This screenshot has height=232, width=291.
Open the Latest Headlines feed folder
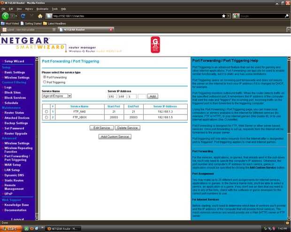pyautogui.click(x=55, y=23)
